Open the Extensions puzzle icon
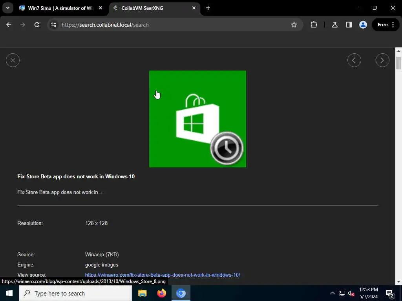 [314, 25]
